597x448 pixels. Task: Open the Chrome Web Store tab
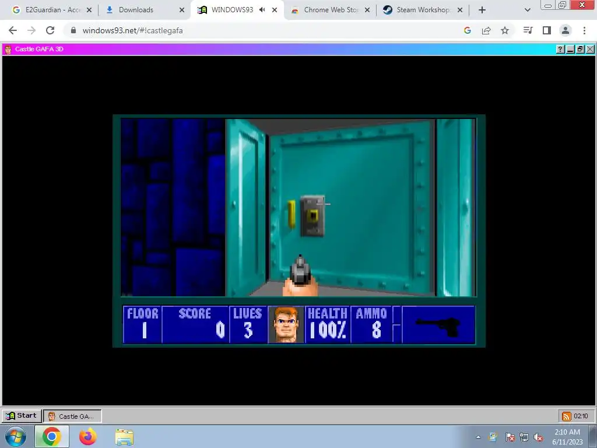point(331,10)
